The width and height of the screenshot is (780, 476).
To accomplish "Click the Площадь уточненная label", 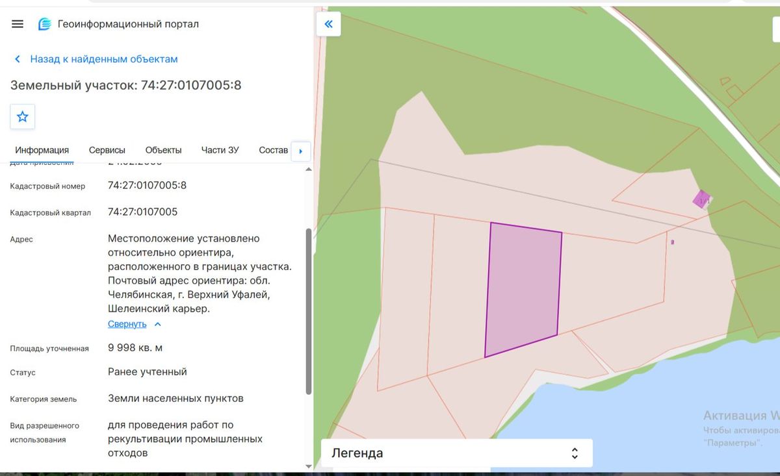I will [x=49, y=349].
